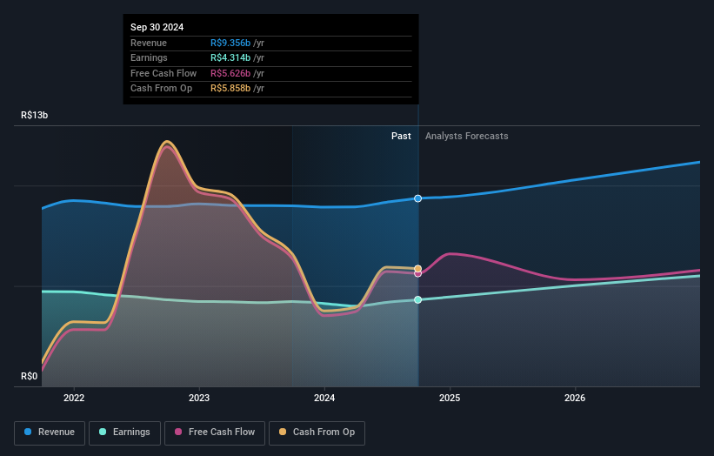
Task: Click the Sep 30 2024 tooltip date
Action: click(157, 27)
